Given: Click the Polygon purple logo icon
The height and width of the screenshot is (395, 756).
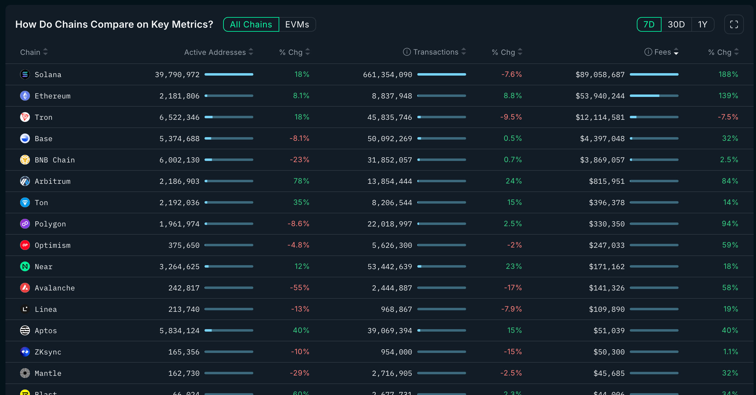Looking at the screenshot, I should coord(25,224).
